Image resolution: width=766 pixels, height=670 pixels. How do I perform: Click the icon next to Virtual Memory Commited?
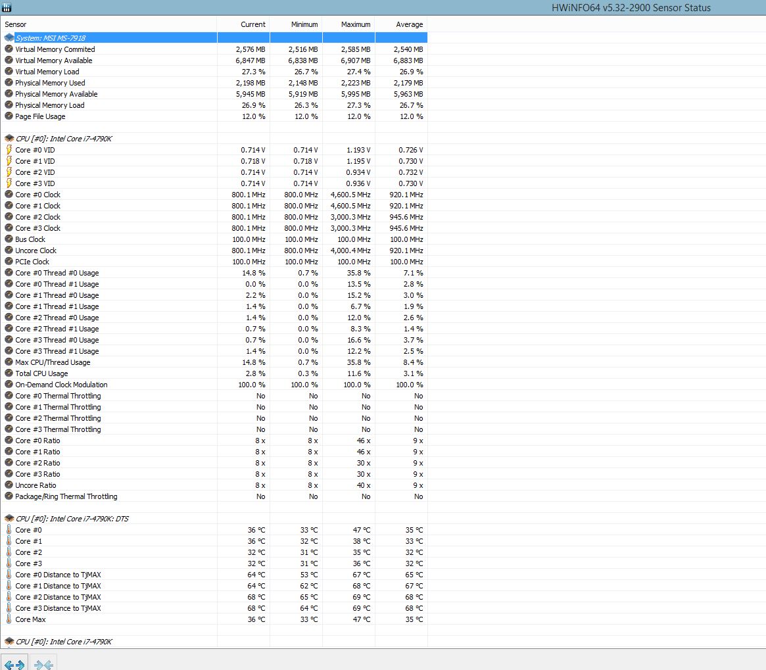[x=9, y=49]
